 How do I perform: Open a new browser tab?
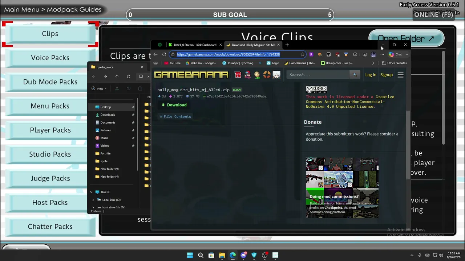pyautogui.click(x=287, y=45)
